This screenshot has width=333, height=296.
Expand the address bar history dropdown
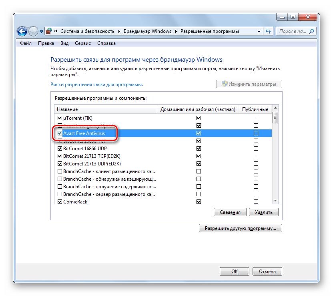(258, 31)
